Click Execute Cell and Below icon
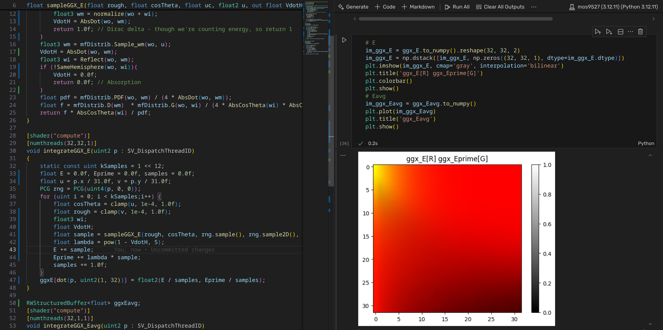663x330 pixels. click(x=609, y=32)
